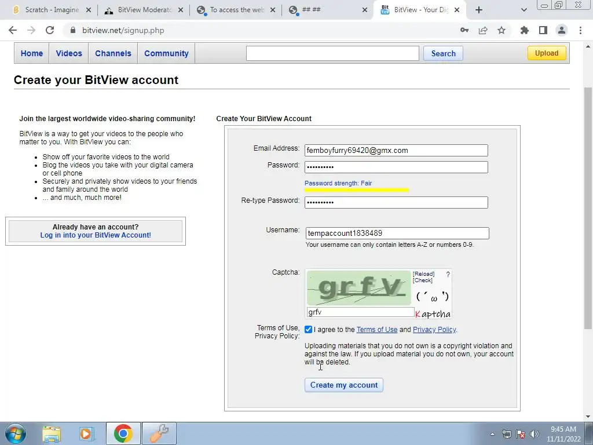Viewport: 593px width, 445px height.
Task: Close the Scratch - Imagine tab
Action: pos(89,10)
